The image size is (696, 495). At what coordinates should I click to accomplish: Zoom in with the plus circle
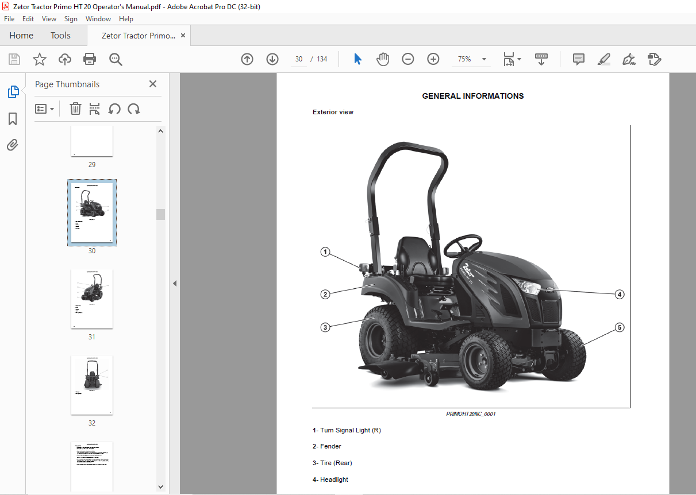[433, 59]
